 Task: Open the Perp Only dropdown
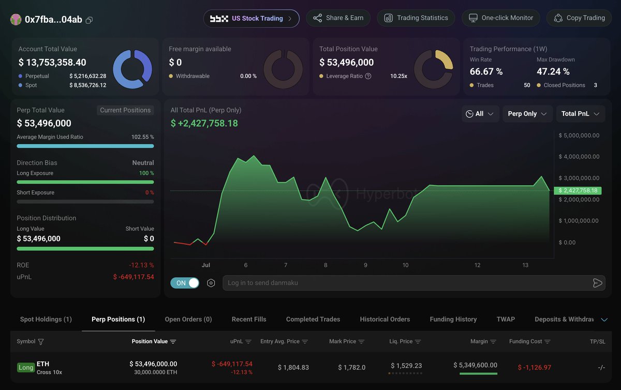point(527,114)
